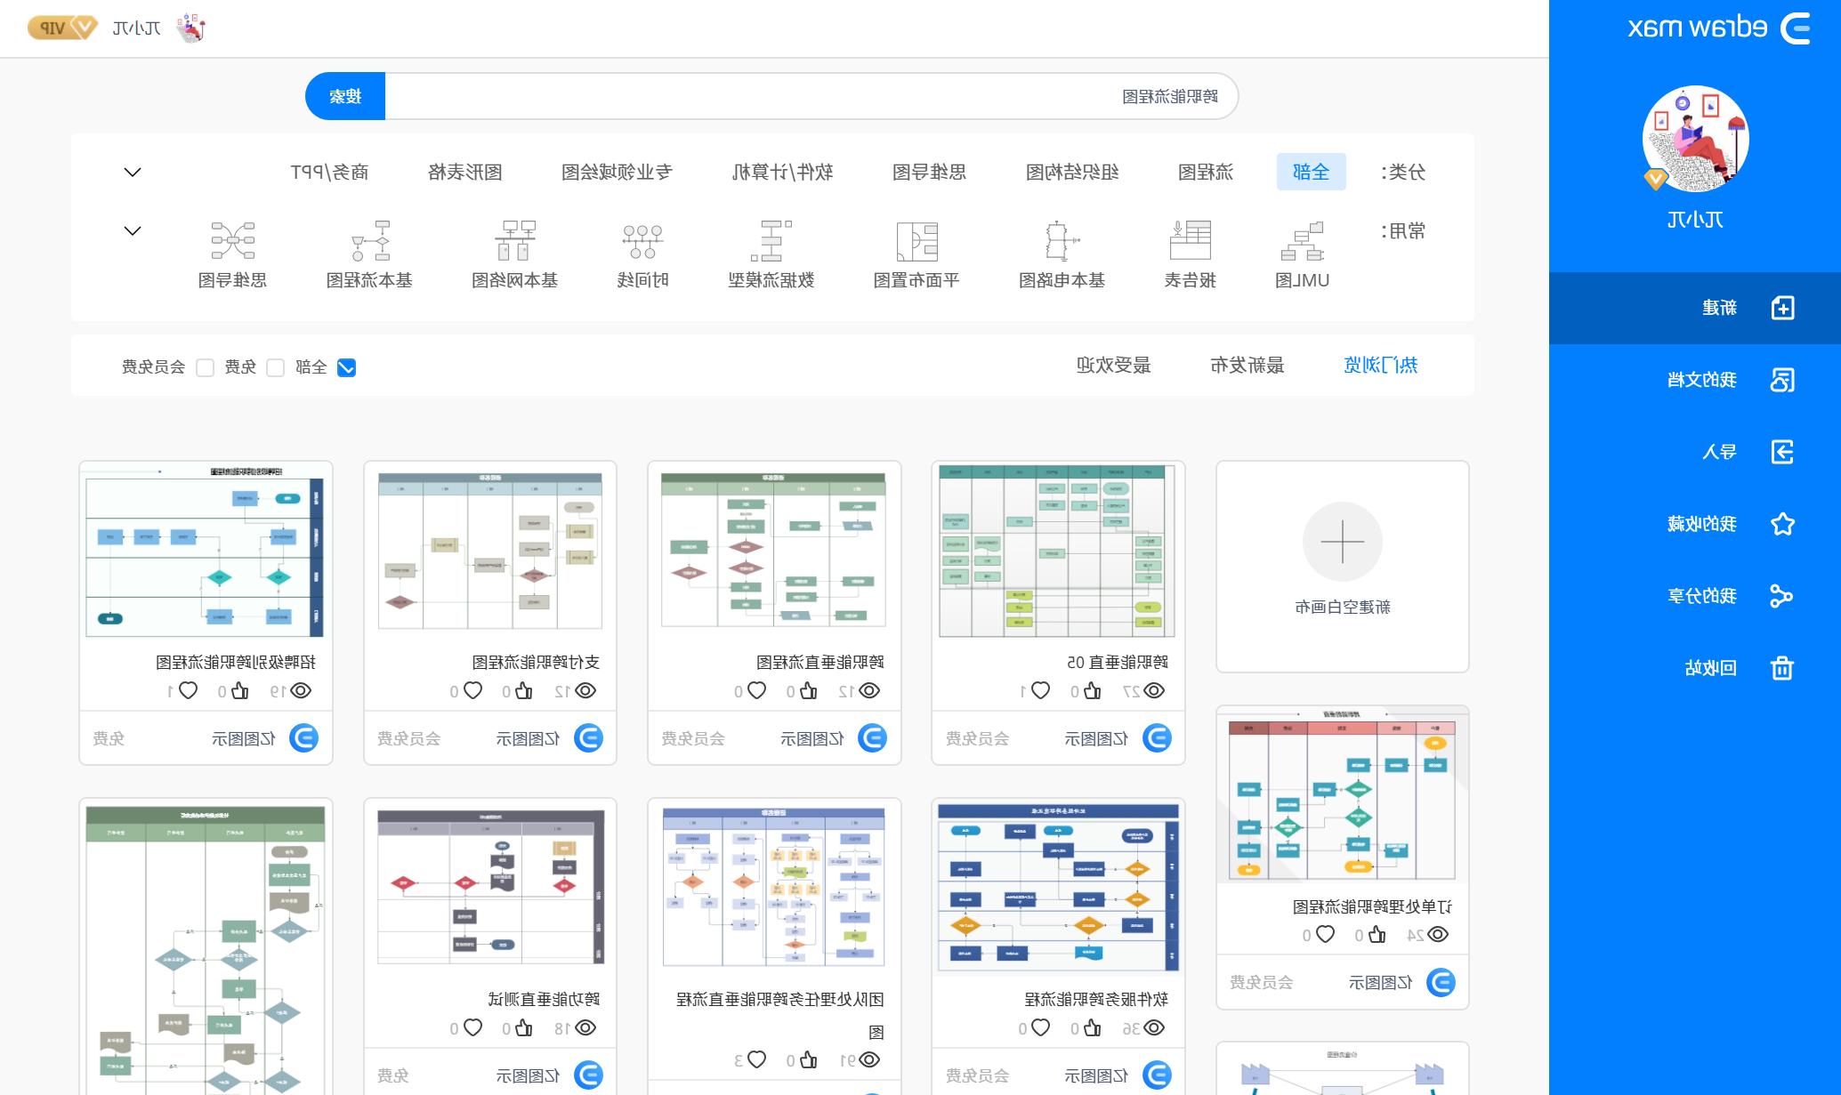Click eye icon on 软件服务跨职能流程 card
Image resolution: width=1841 pixels, height=1095 pixels.
click(1154, 1027)
